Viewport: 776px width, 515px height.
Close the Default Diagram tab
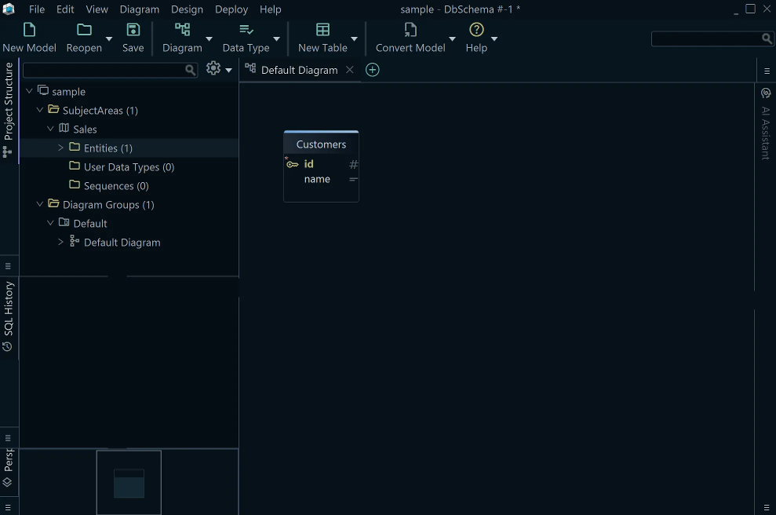coord(350,70)
